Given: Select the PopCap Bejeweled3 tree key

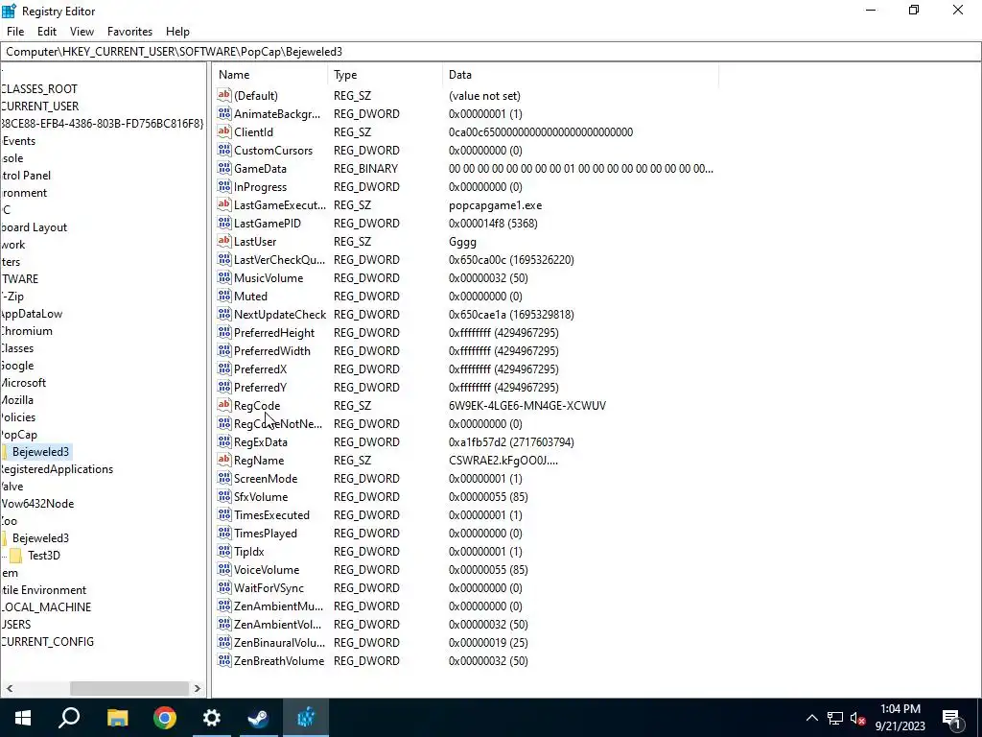Looking at the screenshot, I should [40, 452].
